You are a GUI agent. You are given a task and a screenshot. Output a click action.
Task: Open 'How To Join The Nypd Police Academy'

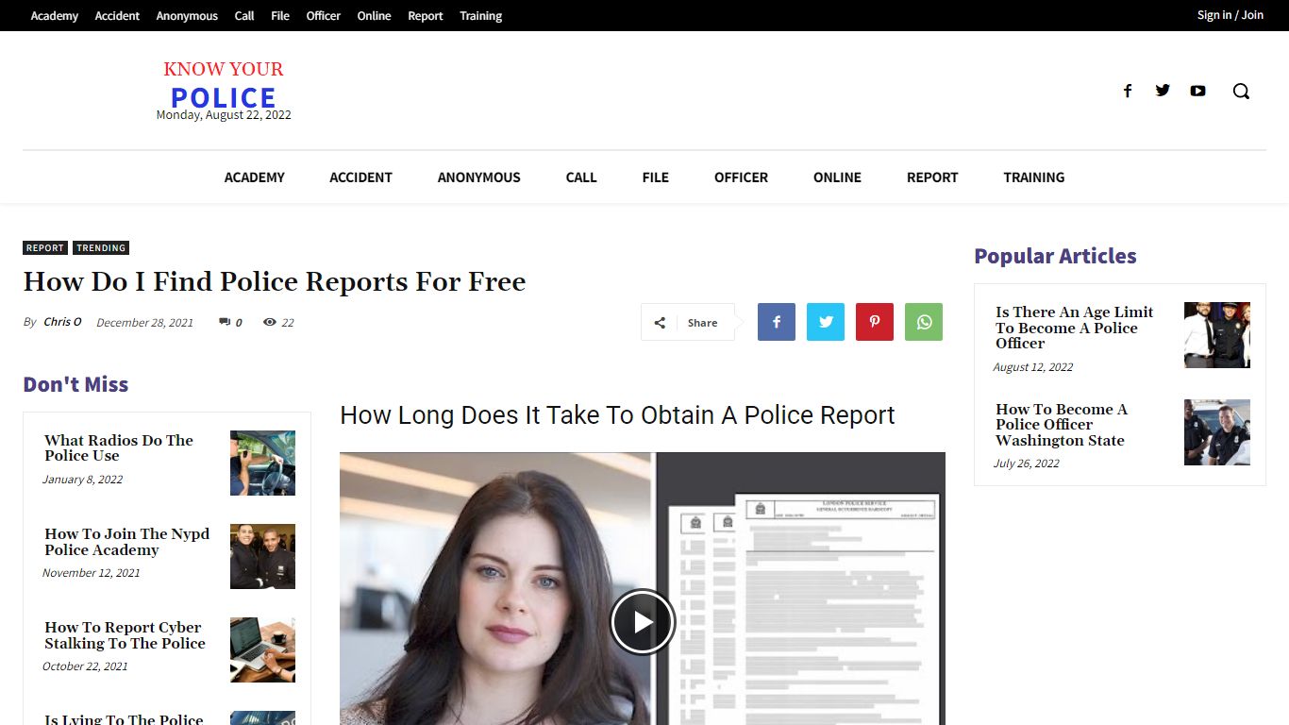(x=127, y=541)
